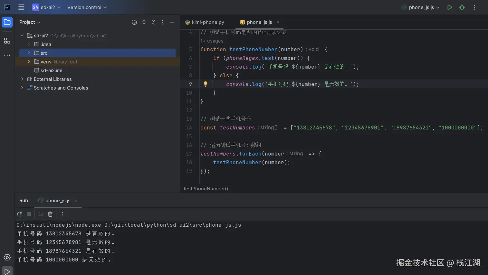Viewport: 488px width, 275px height.
Task: Open the main hamburger menu
Action: pos(21,7)
